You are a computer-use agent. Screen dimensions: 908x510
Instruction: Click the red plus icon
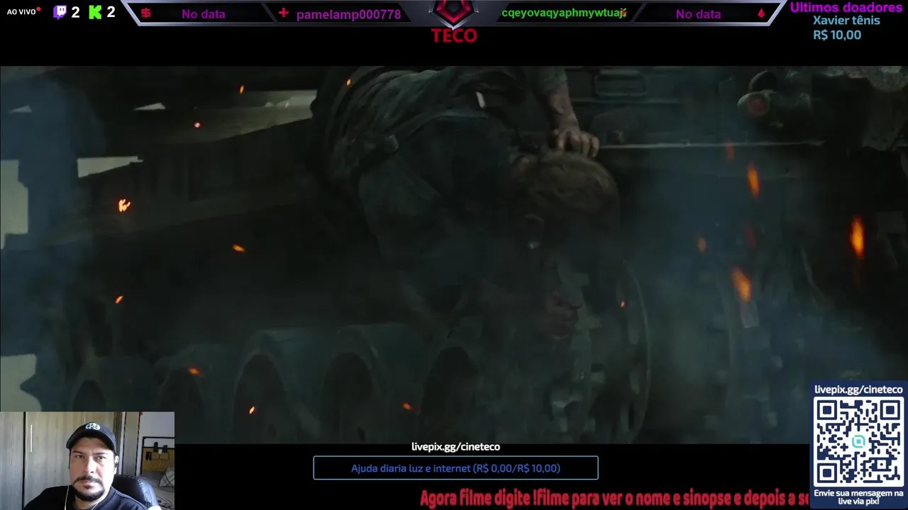tap(284, 13)
